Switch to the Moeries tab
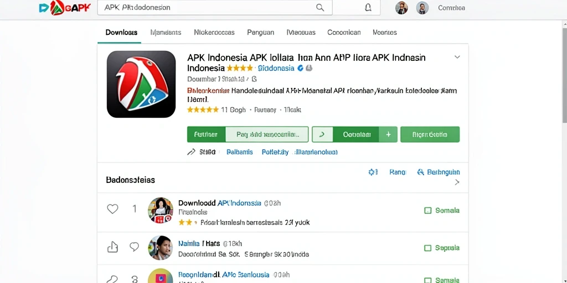Screen dimensions: 567x283 tap(384, 32)
